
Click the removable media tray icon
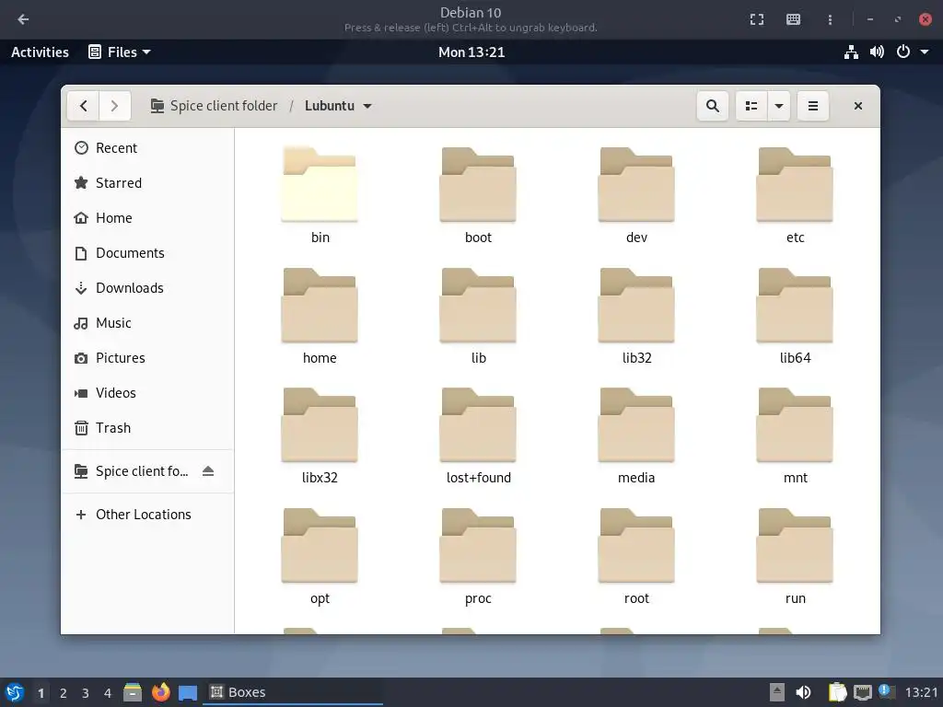(777, 692)
